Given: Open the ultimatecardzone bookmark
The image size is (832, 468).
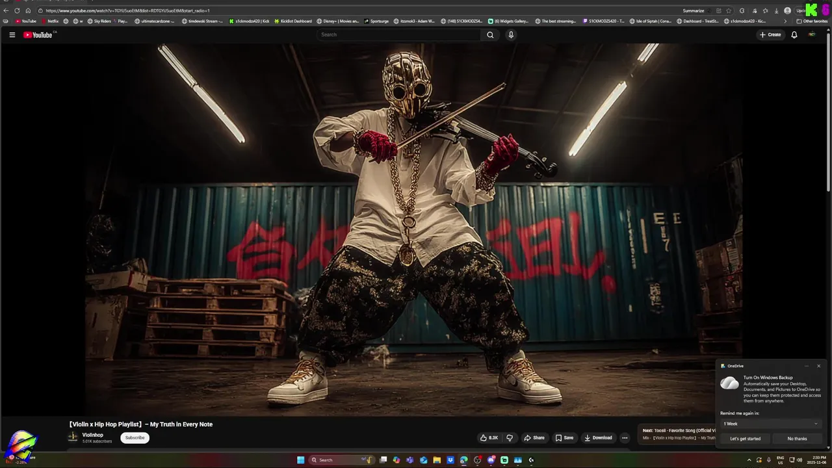Looking at the screenshot, I should [x=155, y=21].
